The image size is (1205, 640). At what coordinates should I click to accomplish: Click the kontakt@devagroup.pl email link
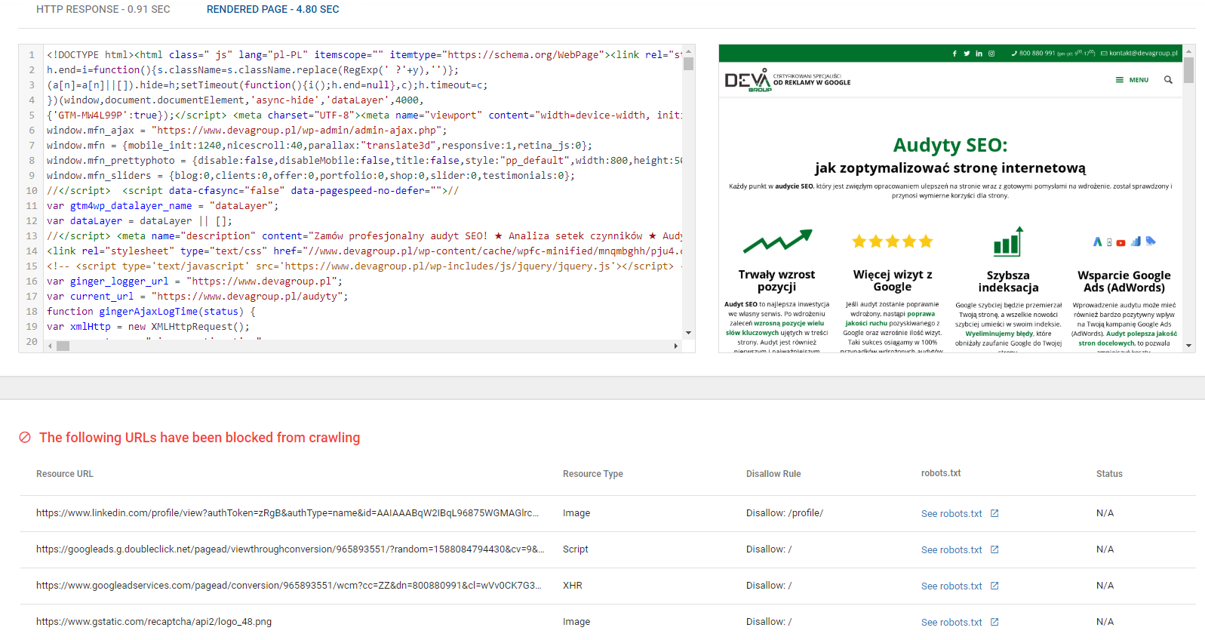1143,54
